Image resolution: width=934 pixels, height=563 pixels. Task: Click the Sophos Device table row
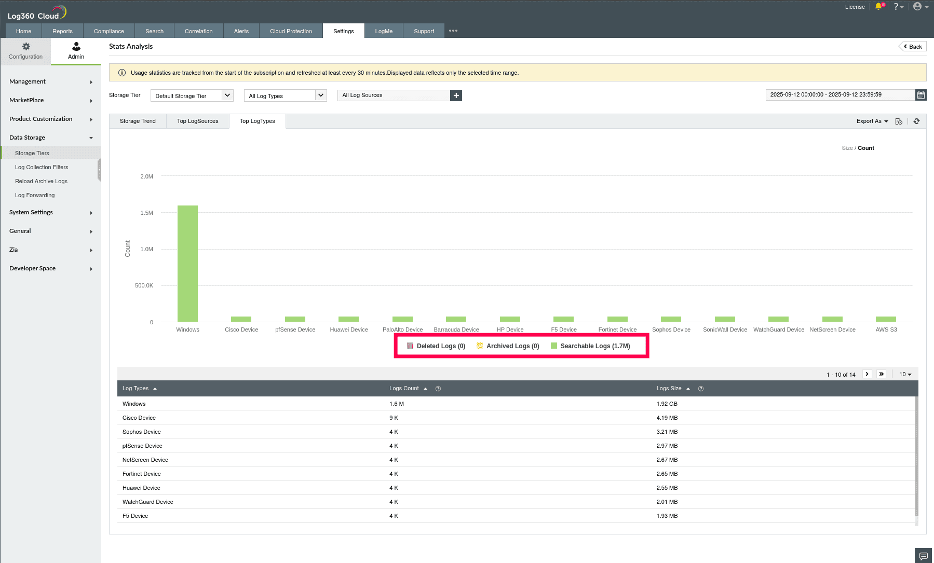point(516,432)
